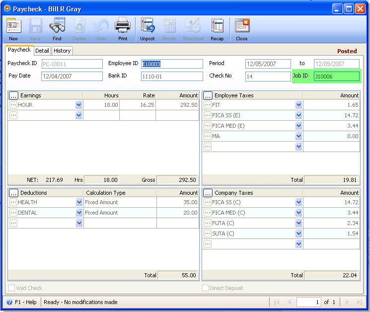Click the Employee Taxes total 19.81
370x312 pixels.
(331, 180)
